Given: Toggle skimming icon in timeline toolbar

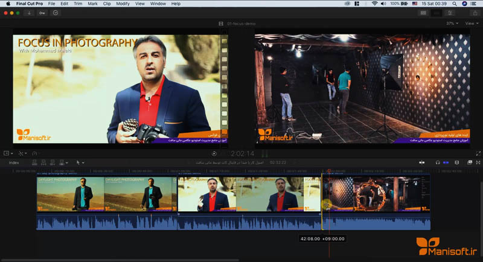Looking at the screenshot, I should 421,162.
